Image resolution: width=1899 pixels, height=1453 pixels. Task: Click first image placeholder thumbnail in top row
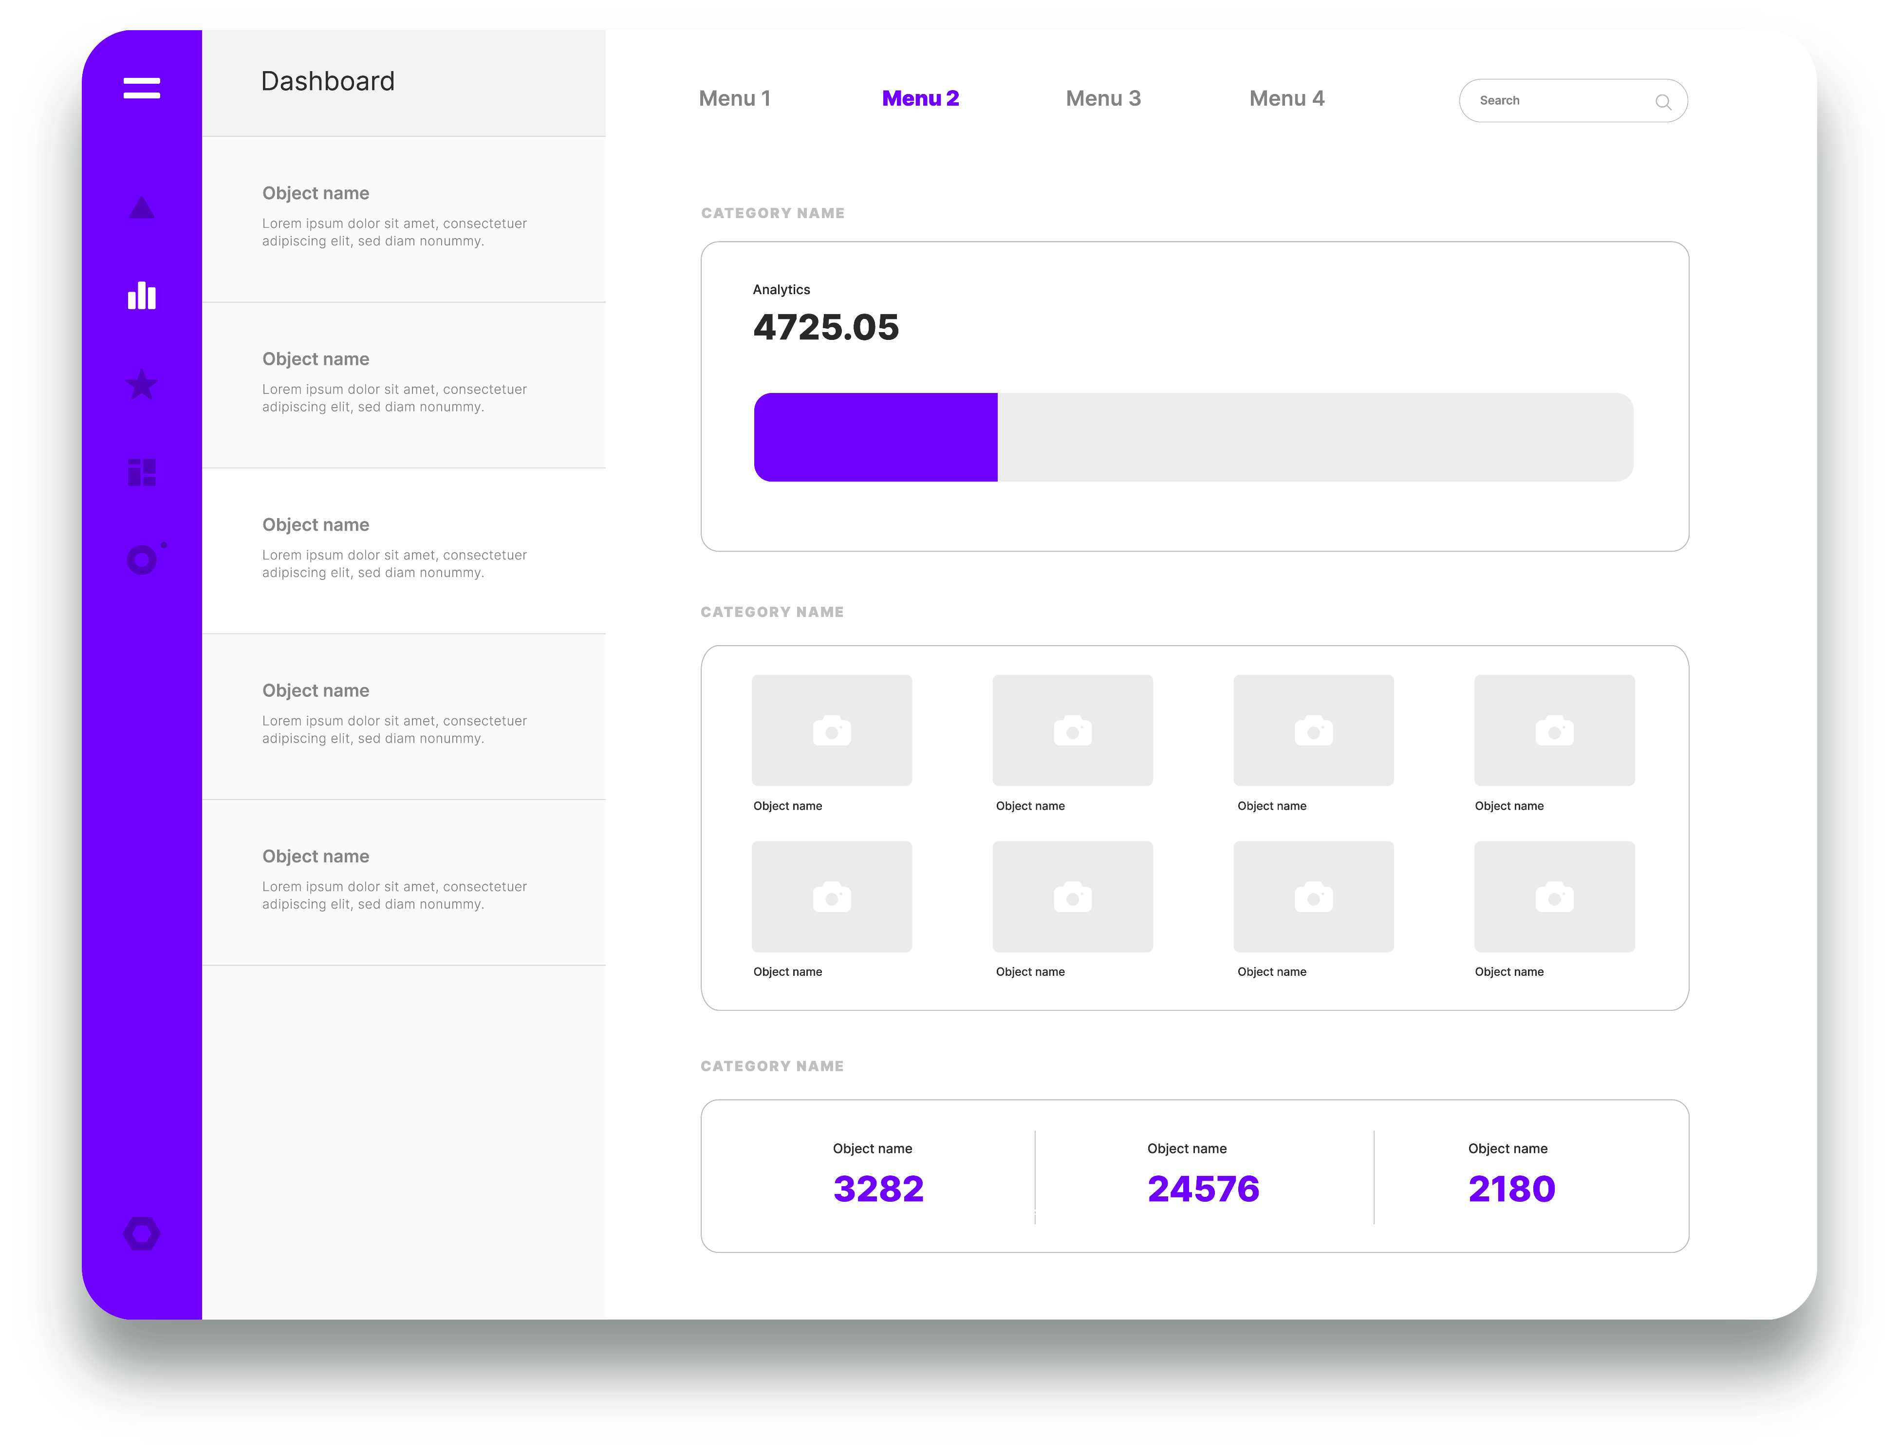pyautogui.click(x=831, y=730)
